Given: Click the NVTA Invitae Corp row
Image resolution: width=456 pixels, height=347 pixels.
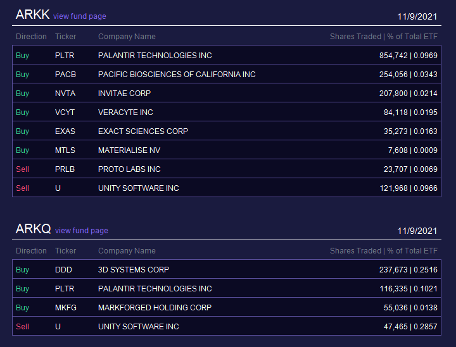Looking at the screenshot, I should tap(227, 93).
